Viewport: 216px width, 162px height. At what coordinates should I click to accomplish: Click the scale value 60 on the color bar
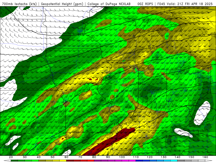pos(66,157)
